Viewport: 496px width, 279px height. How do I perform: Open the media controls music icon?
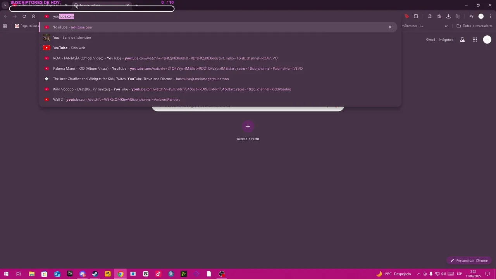(472, 16)
